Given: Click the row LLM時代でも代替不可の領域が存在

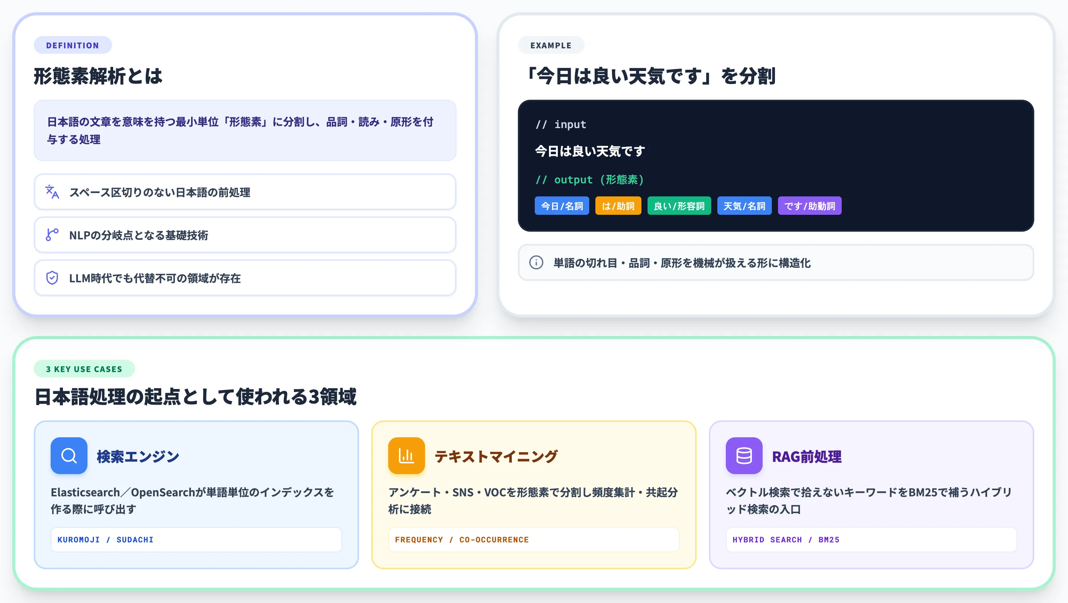Looking at the screenshot, I should pyautogui.click(x=245, y=278).
